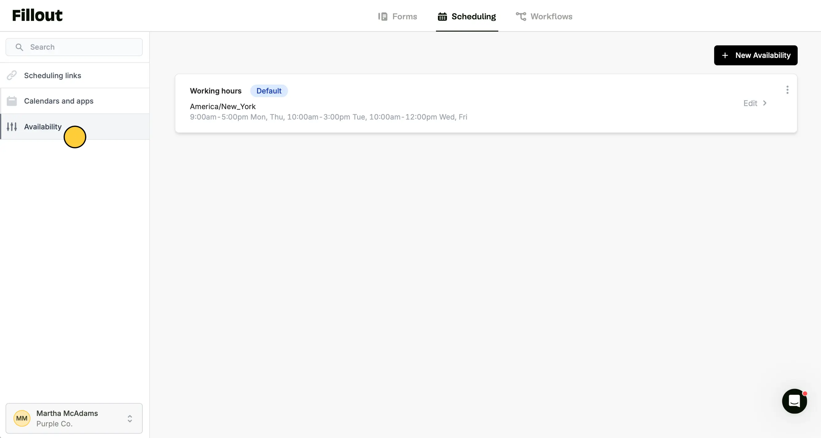Viewport: 821px width, 438px height.
Task: Click the search magnifier icon
Action: click(x=19, y=47)
